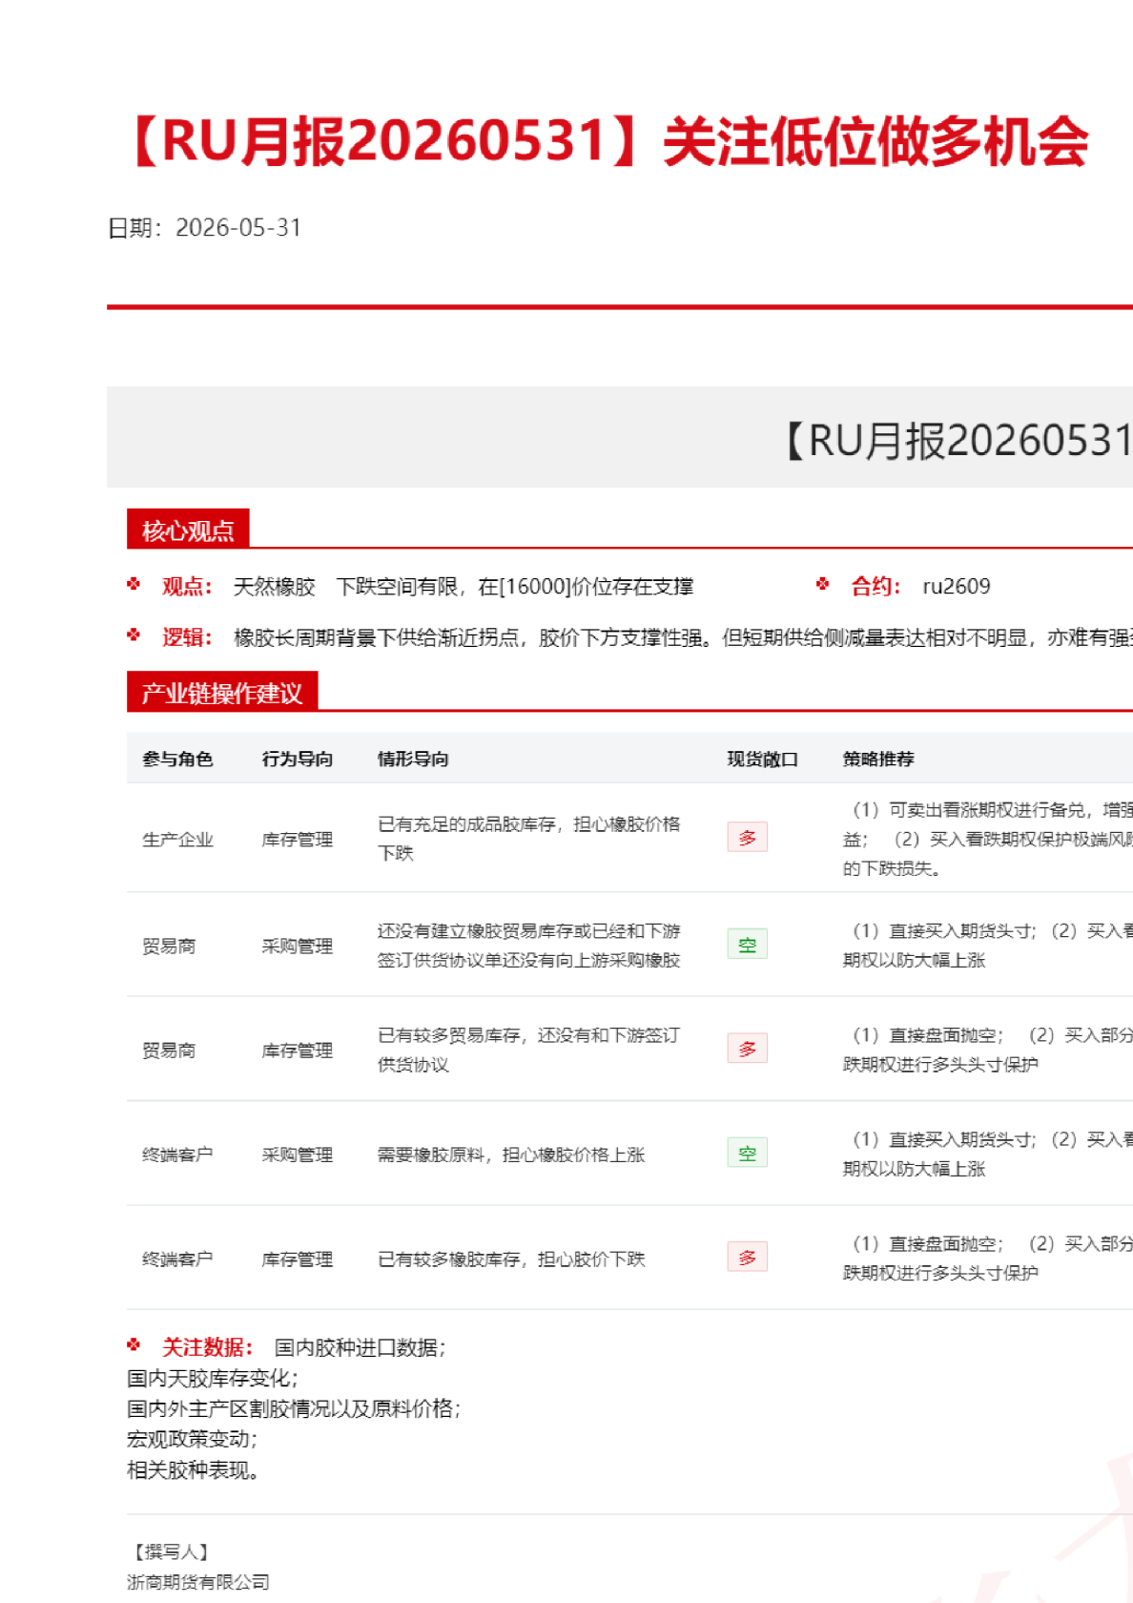Click the cell 还没有建立橡胶贸易库存或已经和下游
Screen dimensions: 1133x1603
point(529,930)
